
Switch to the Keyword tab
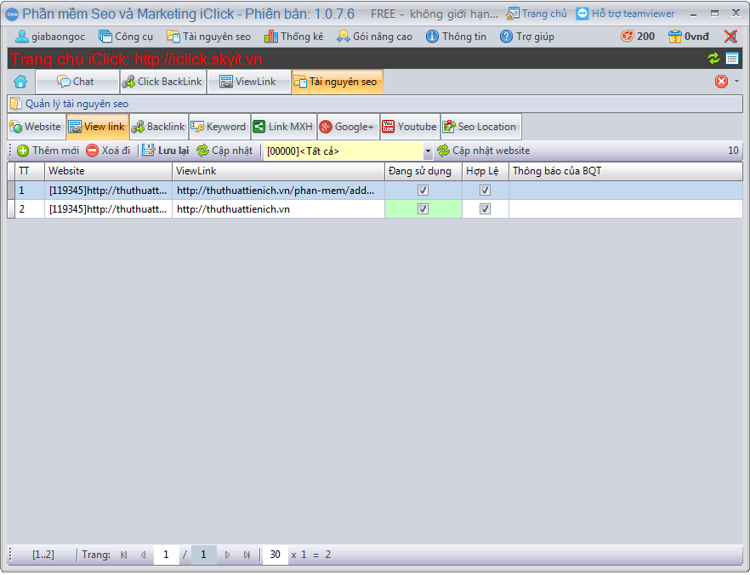(x=219, y=127)
